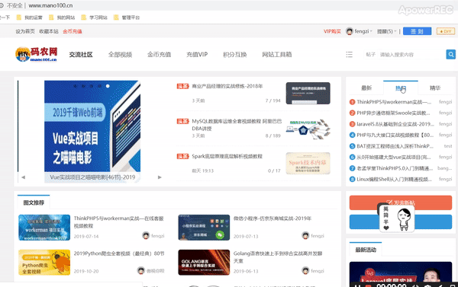
Task: Open the 网站工具箱 nav item
Action: (x=277, y=55)
